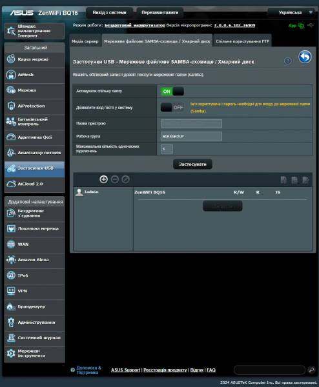
Task: Open the Українська language dropdown
Action: [x=293, y=13]
